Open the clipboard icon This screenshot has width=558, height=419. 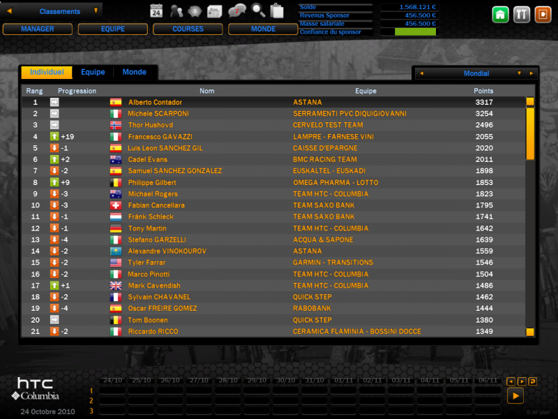pyautogui.click(x=277, y=10)
